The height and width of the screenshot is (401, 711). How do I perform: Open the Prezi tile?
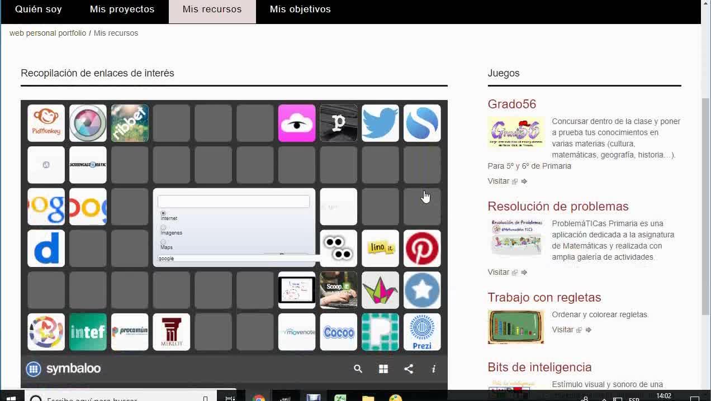422,332
